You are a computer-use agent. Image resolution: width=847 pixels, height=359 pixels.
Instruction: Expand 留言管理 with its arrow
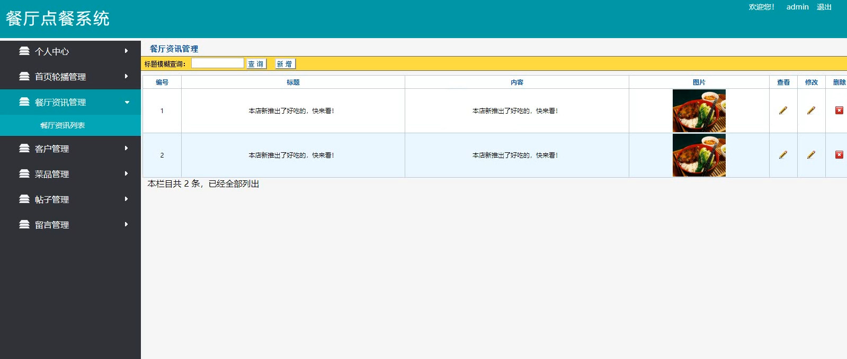click(126, 224)
